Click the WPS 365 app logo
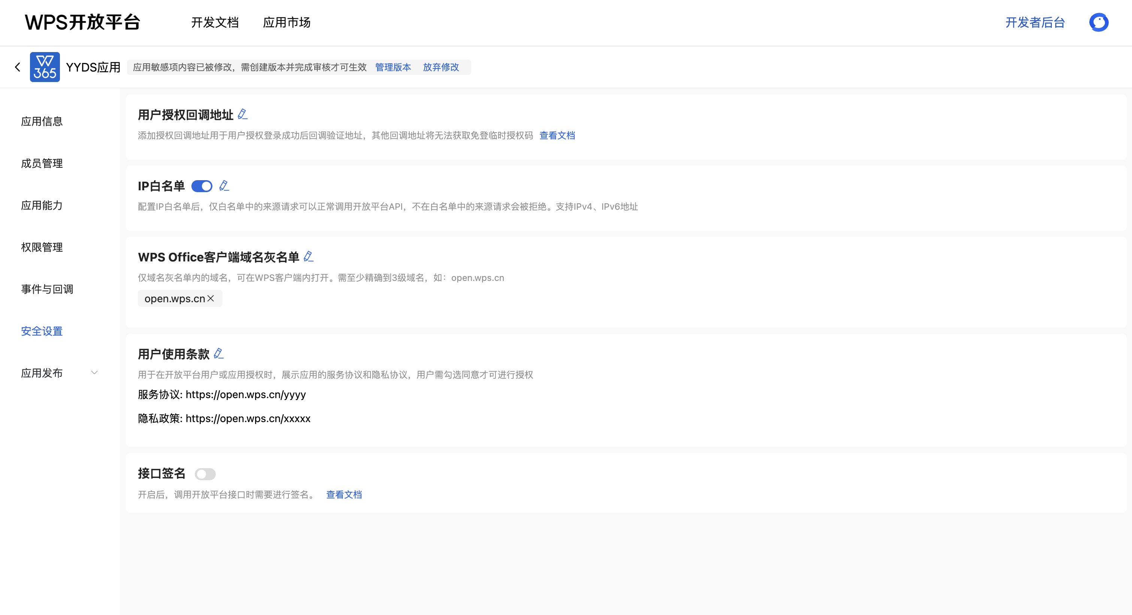Screen dimensions: 1132x615 click(45, 67)
